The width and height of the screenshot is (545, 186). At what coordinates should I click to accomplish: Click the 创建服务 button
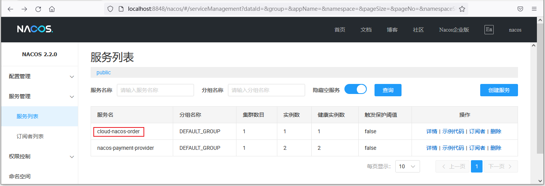point(499,90)
